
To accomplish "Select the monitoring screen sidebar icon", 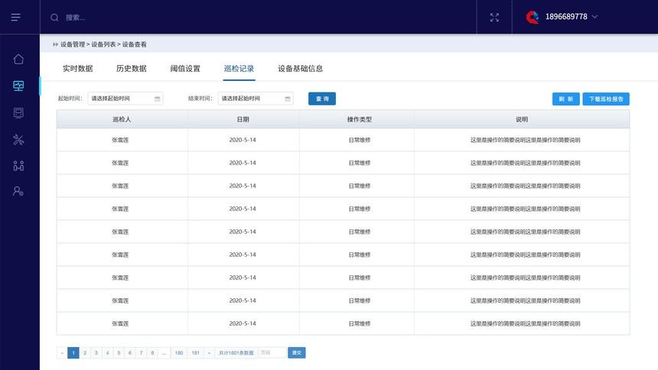I will (18, 86).
